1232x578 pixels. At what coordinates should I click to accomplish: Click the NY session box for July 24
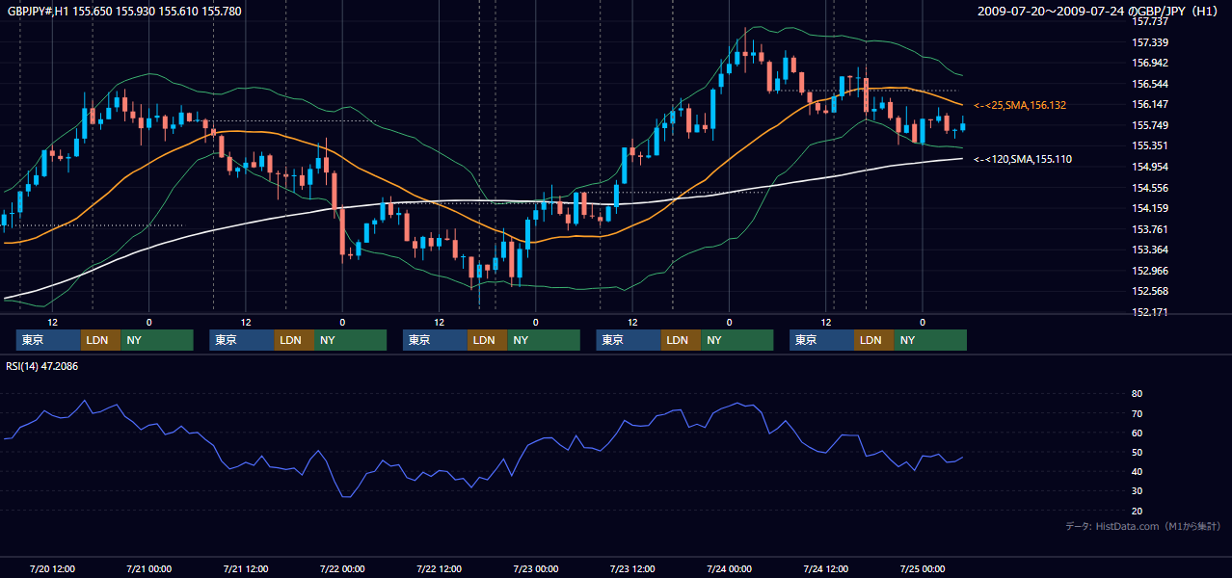(x=930, y=340)
